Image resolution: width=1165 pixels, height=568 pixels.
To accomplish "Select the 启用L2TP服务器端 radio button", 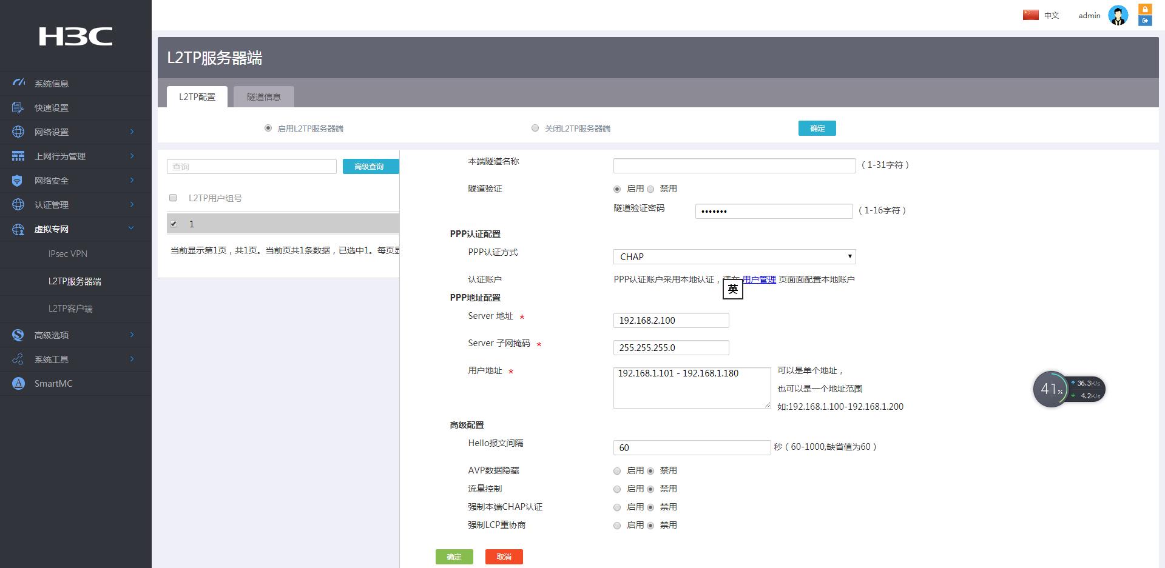I will [x=268, y=128].
